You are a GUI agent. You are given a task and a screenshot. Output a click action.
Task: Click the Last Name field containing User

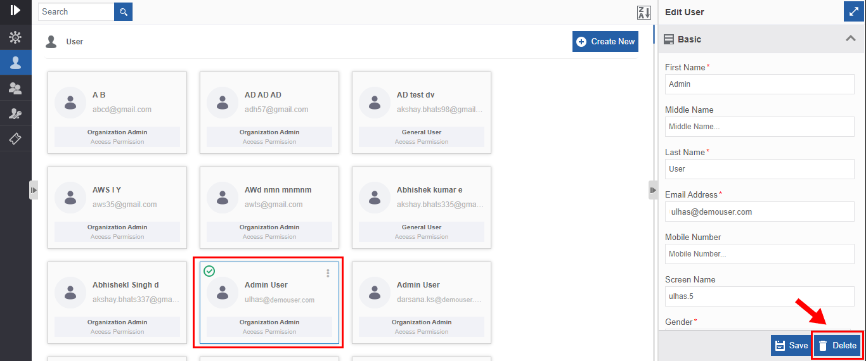(759, 169)
